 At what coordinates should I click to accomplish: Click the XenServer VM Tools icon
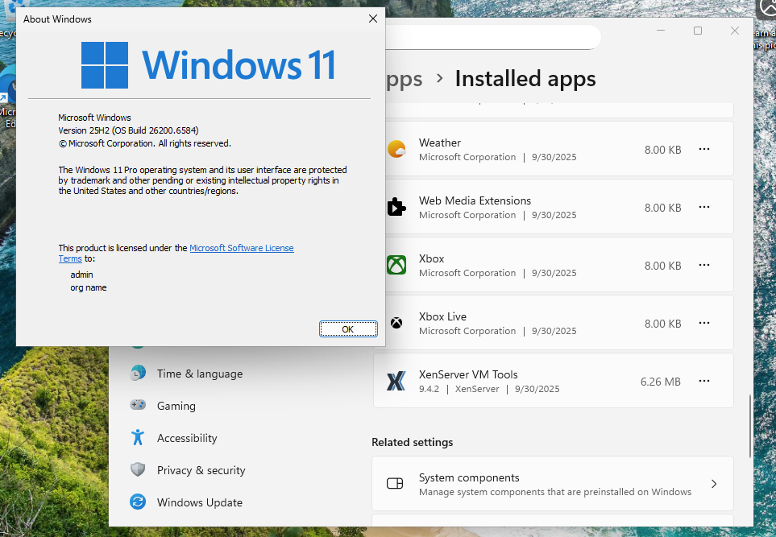coord(396,382)
